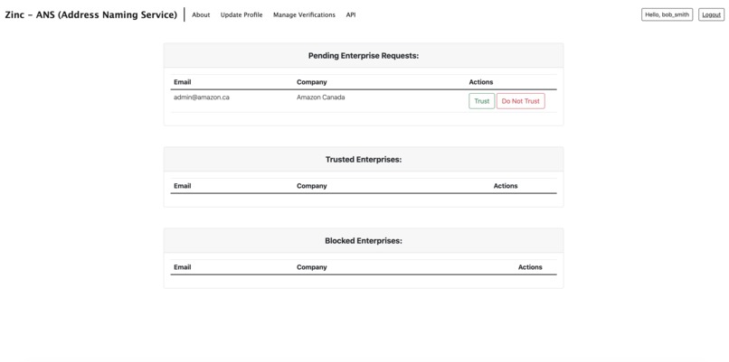This screenshot has height=362, width=729.
Task: Go to Update Profile
Action: 241,14
